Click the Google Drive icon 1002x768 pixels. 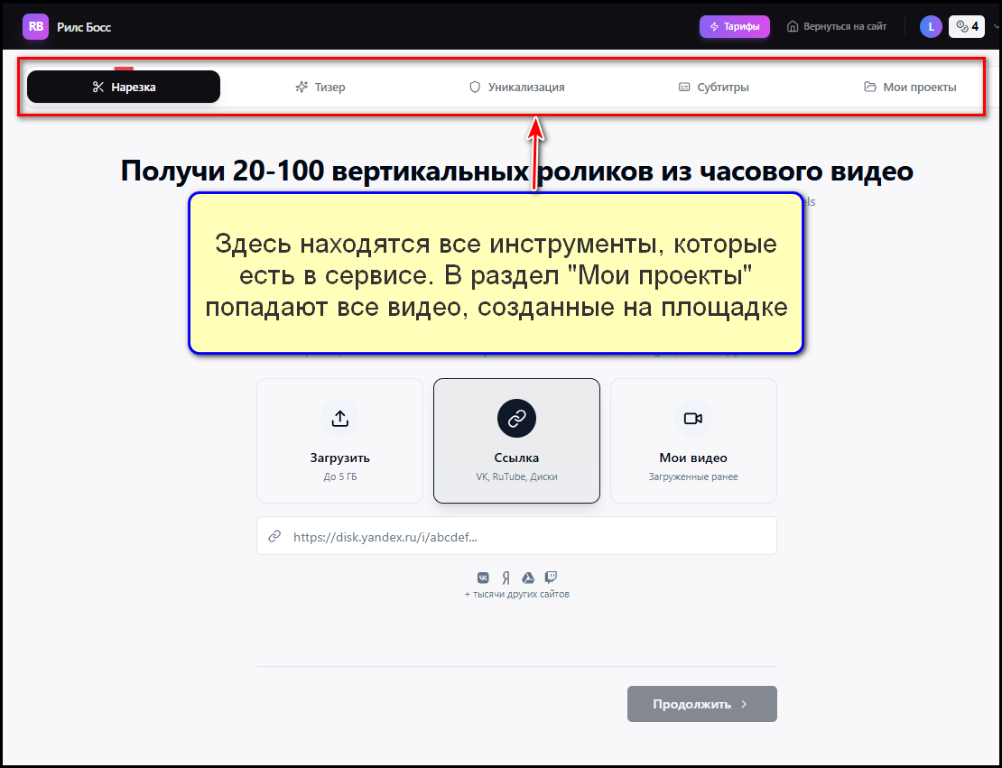tap(528, 578)
